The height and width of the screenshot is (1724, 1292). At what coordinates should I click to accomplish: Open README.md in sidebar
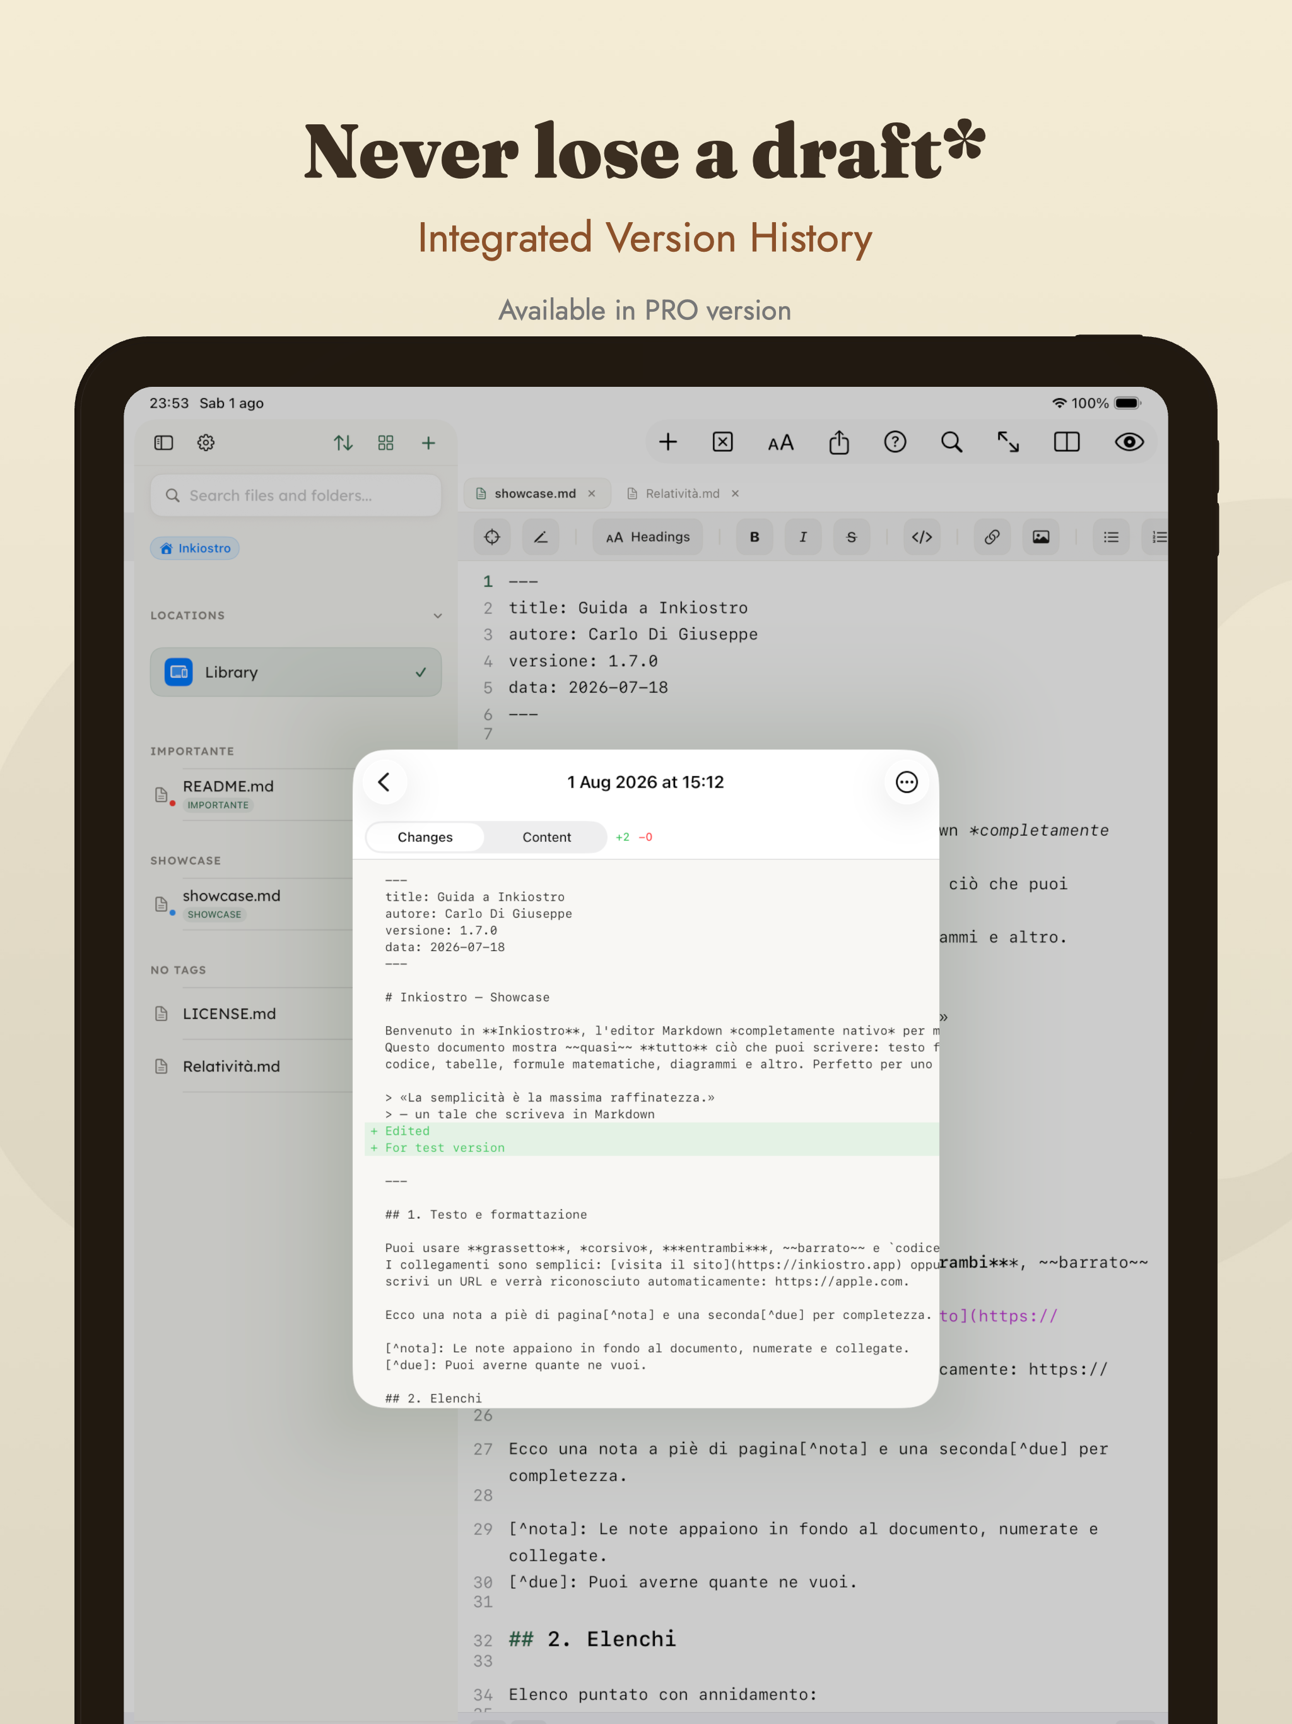click(228, 786)
